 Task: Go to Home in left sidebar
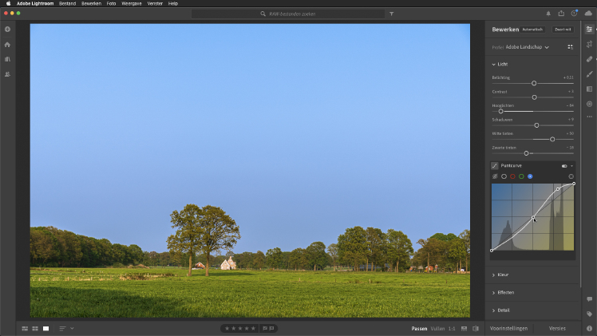[x=7, y=45]
